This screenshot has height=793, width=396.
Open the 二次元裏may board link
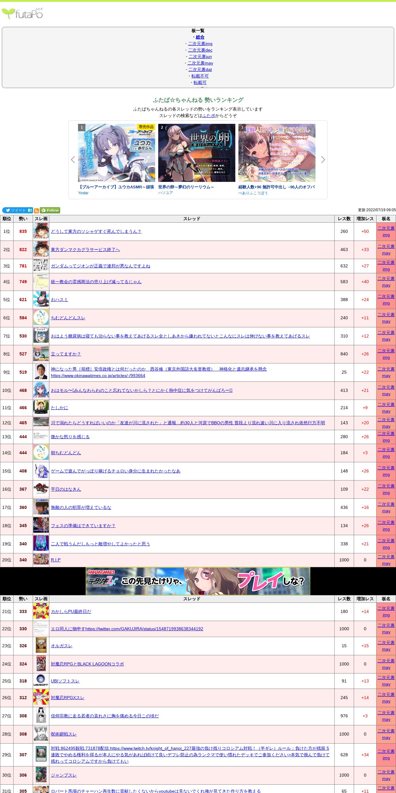[x=200, y=63]
